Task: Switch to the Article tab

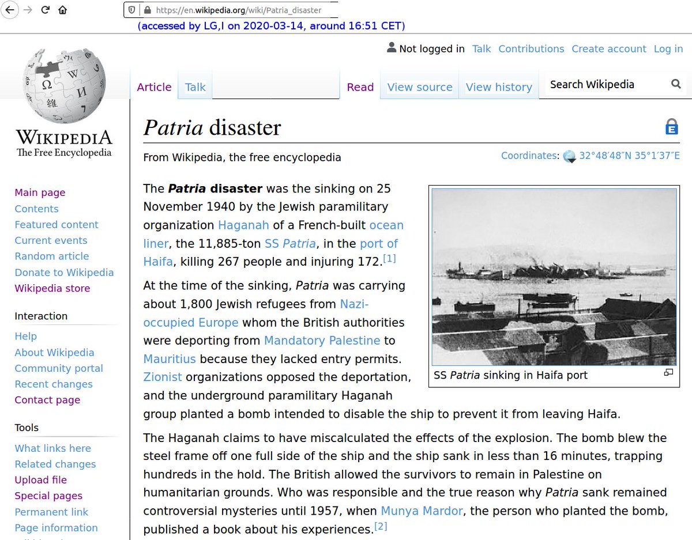Action: coord(154,87)
